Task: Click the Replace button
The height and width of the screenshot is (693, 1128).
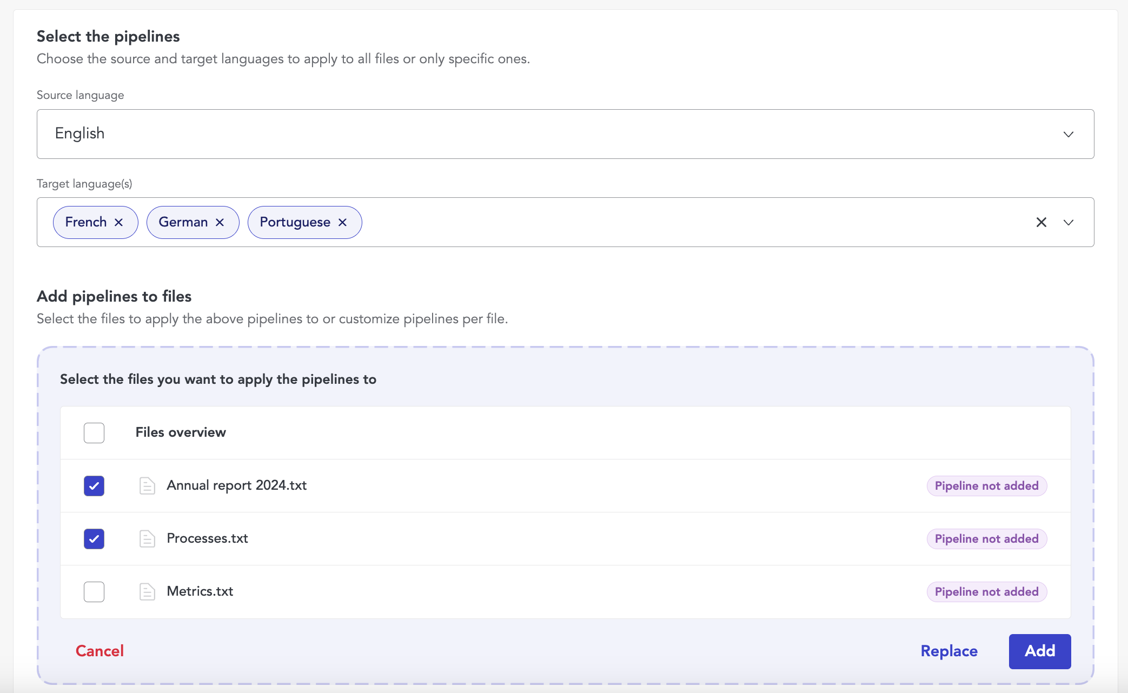Action: point(949,651)
